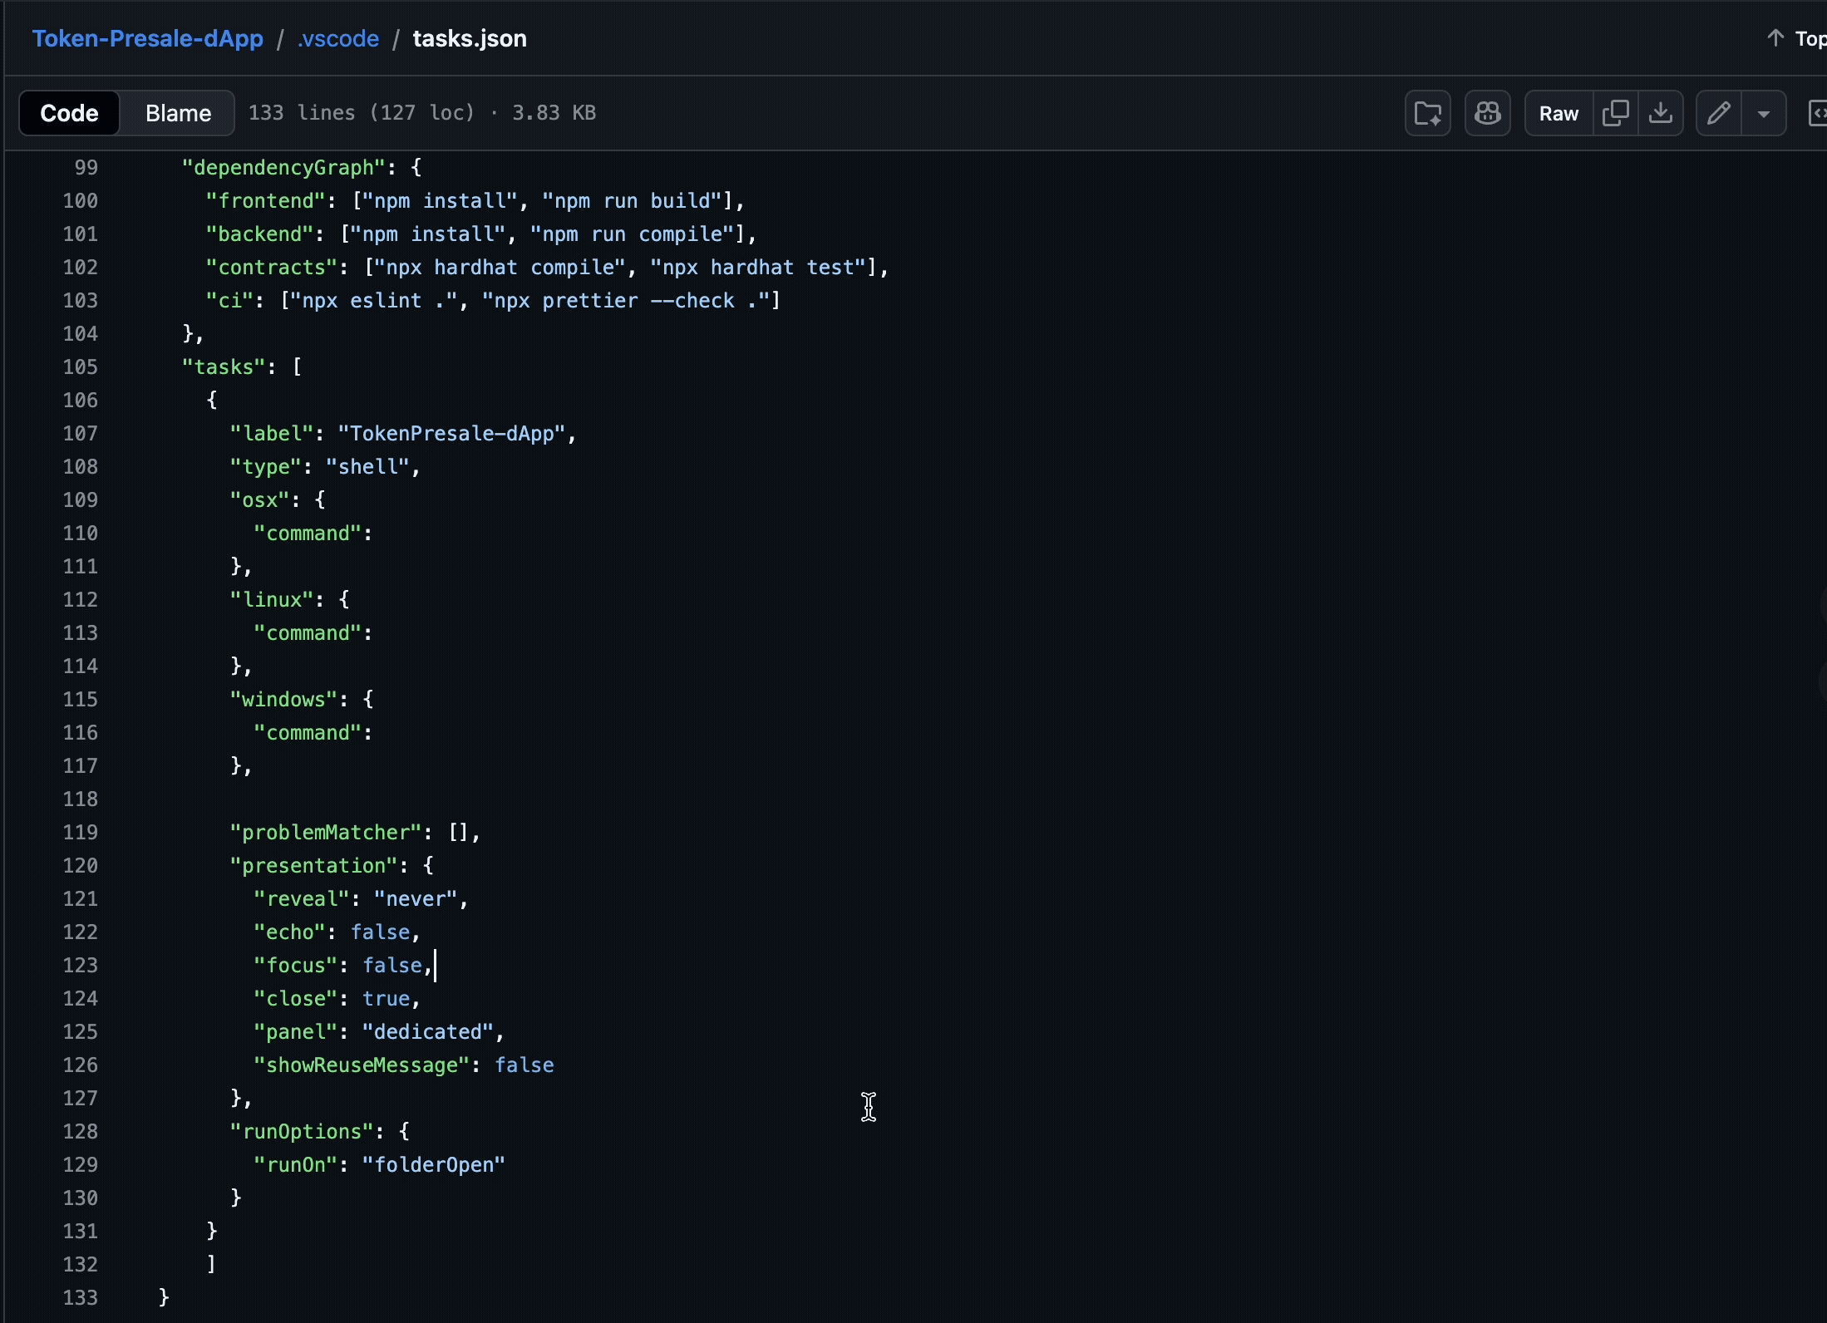Click the tasks.json filename in breadcrumb
Viewport: 1827px width, 1323px height.
pyautogui.click(x=469, y=39)
